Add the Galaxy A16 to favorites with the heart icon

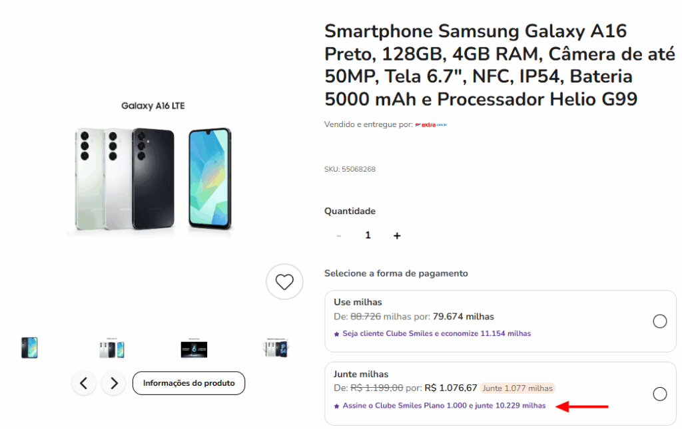284,282
